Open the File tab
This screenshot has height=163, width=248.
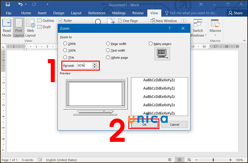pos(9,13)
